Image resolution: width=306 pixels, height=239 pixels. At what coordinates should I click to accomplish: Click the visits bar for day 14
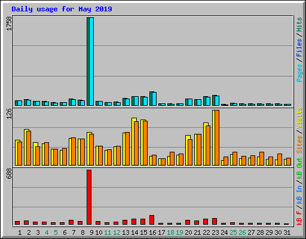[x=133, y=142]
